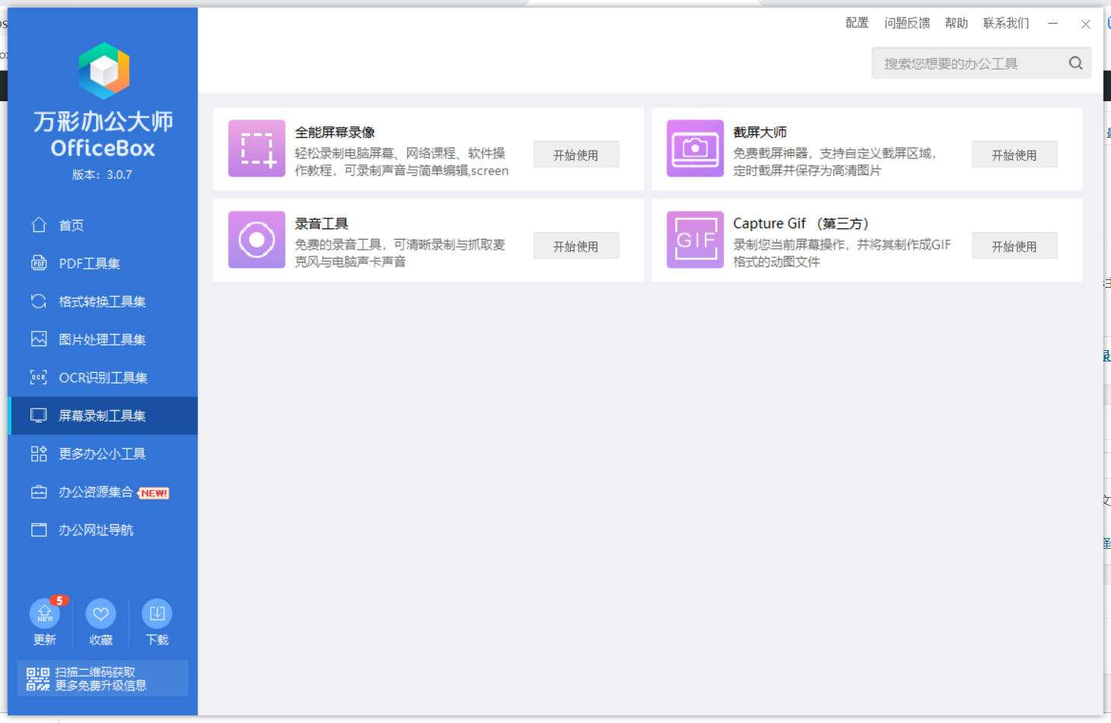The height and width of the screenshot is (723, 1111).
Task: Open PDF工具集 section
Action: click(103, 263)
